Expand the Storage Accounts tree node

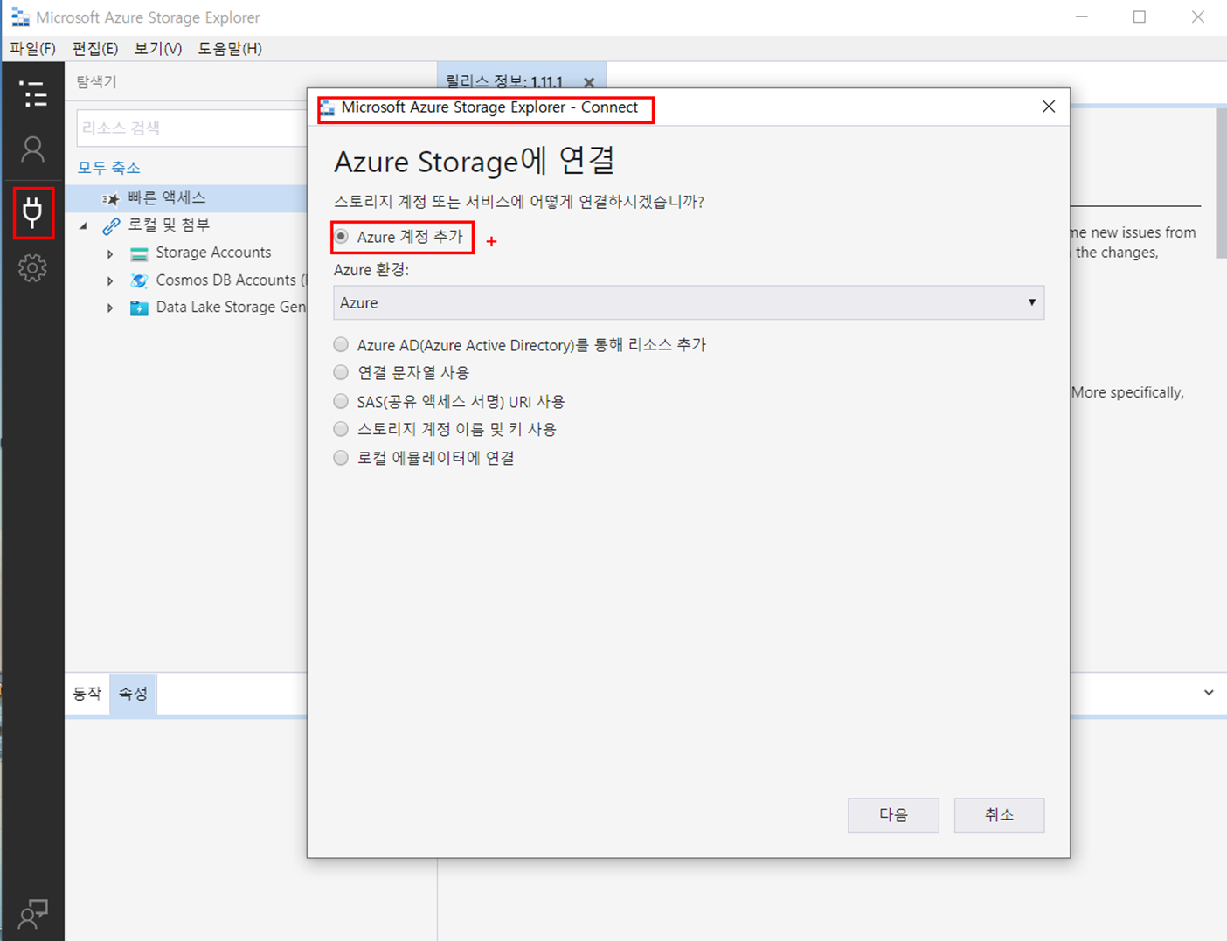110,254
